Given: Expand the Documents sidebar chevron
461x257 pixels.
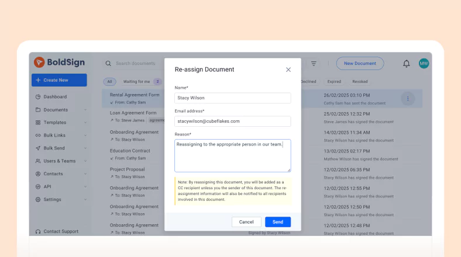Looking at the screenshot, I should pyautogui.click(x=85, y=110).
